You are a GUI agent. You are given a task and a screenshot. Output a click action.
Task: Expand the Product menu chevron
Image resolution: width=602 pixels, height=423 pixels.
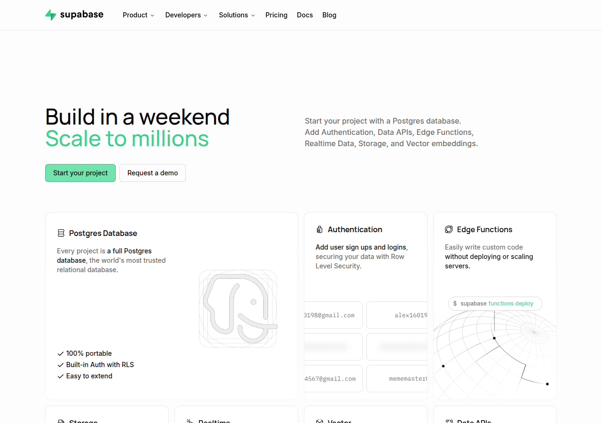click(x=152, y=16)
